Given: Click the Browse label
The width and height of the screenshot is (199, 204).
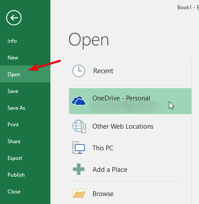Looking at the screenshot, I should pos(103,194).
